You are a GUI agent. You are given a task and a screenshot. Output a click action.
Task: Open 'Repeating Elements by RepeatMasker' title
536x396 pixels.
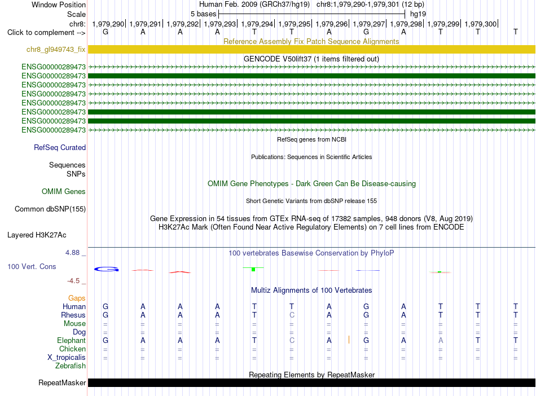point(311,375)
